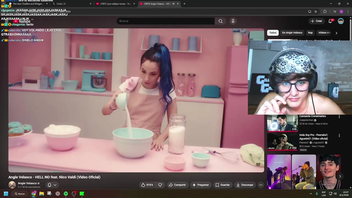Dislike the video

(160, 185)
